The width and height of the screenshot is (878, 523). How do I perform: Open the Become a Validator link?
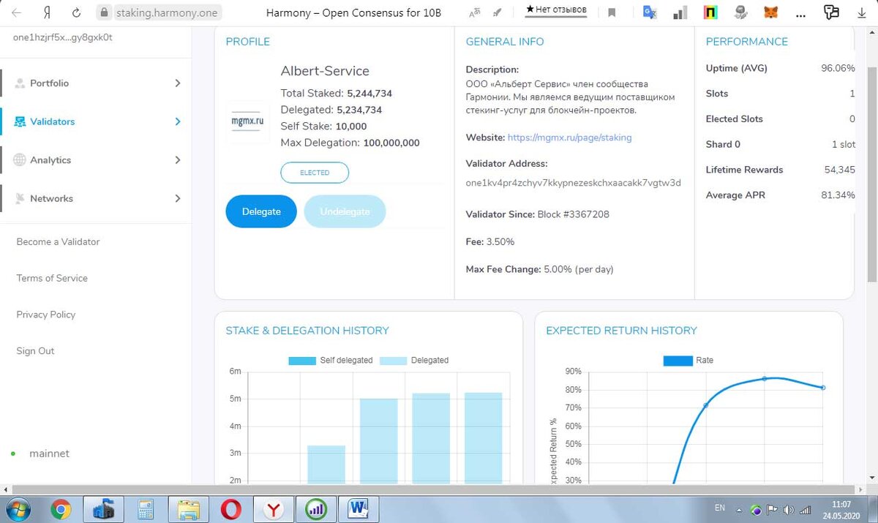[x=58, y=241]
